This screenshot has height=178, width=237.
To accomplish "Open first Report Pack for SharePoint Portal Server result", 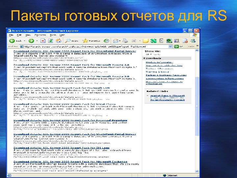I will [75, 51].
